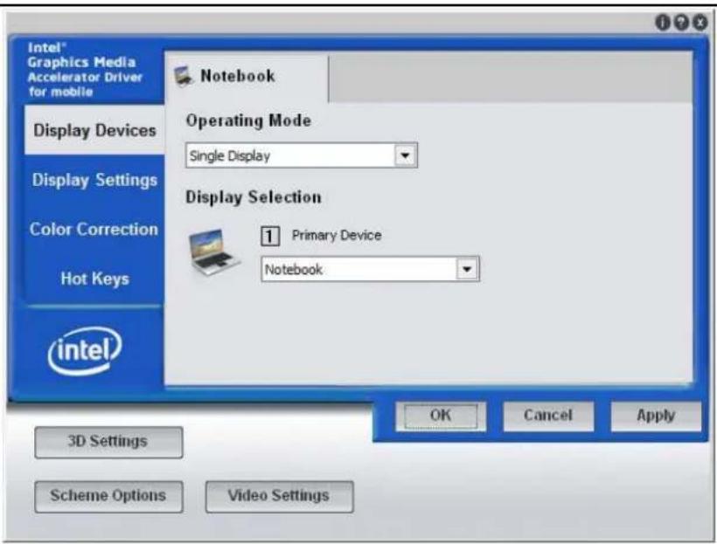Click the Display Selection heading
717x544 pixels.
coord(254,197)
